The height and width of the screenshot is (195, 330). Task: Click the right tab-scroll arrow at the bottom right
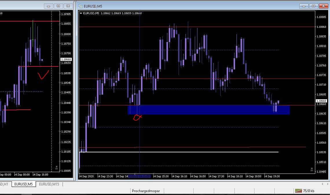[x=328, y=184]
